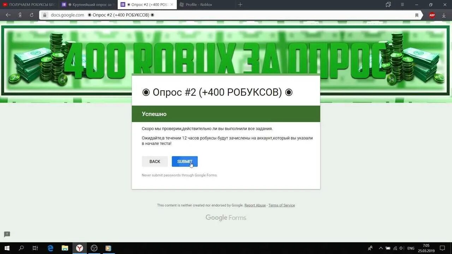452x254 pixels.
Task: Switch to the YouTube tab ПОЛУЧАЕМ РОБУКСЫ
Action: (29, 5)
